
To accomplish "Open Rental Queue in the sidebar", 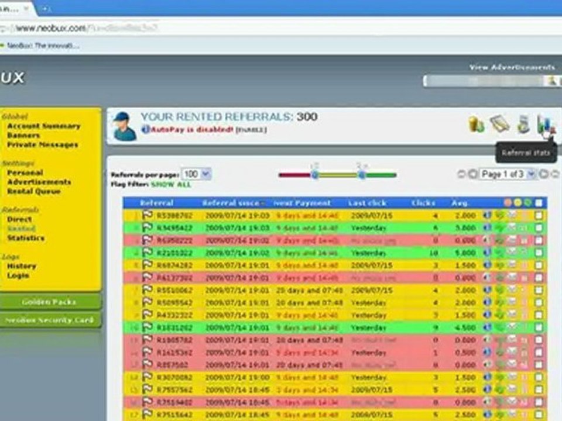I will tap(33, 191).
